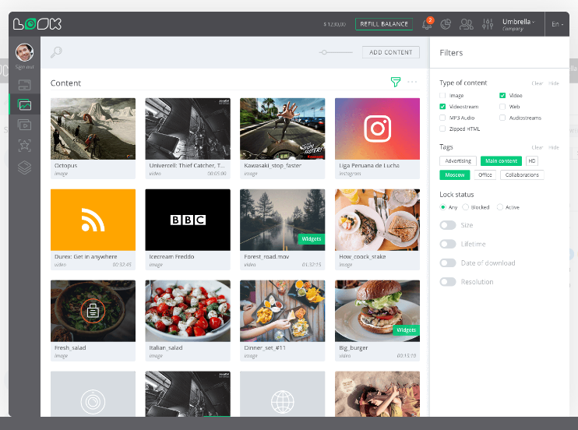Viewport: 578px width, 430px height.
Task: Open the En language dropdown
Action: click(x=556, y=24)
